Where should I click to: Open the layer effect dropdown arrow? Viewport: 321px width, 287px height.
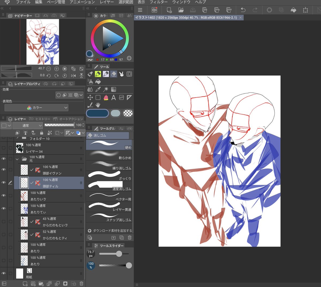tap(81, 95)
